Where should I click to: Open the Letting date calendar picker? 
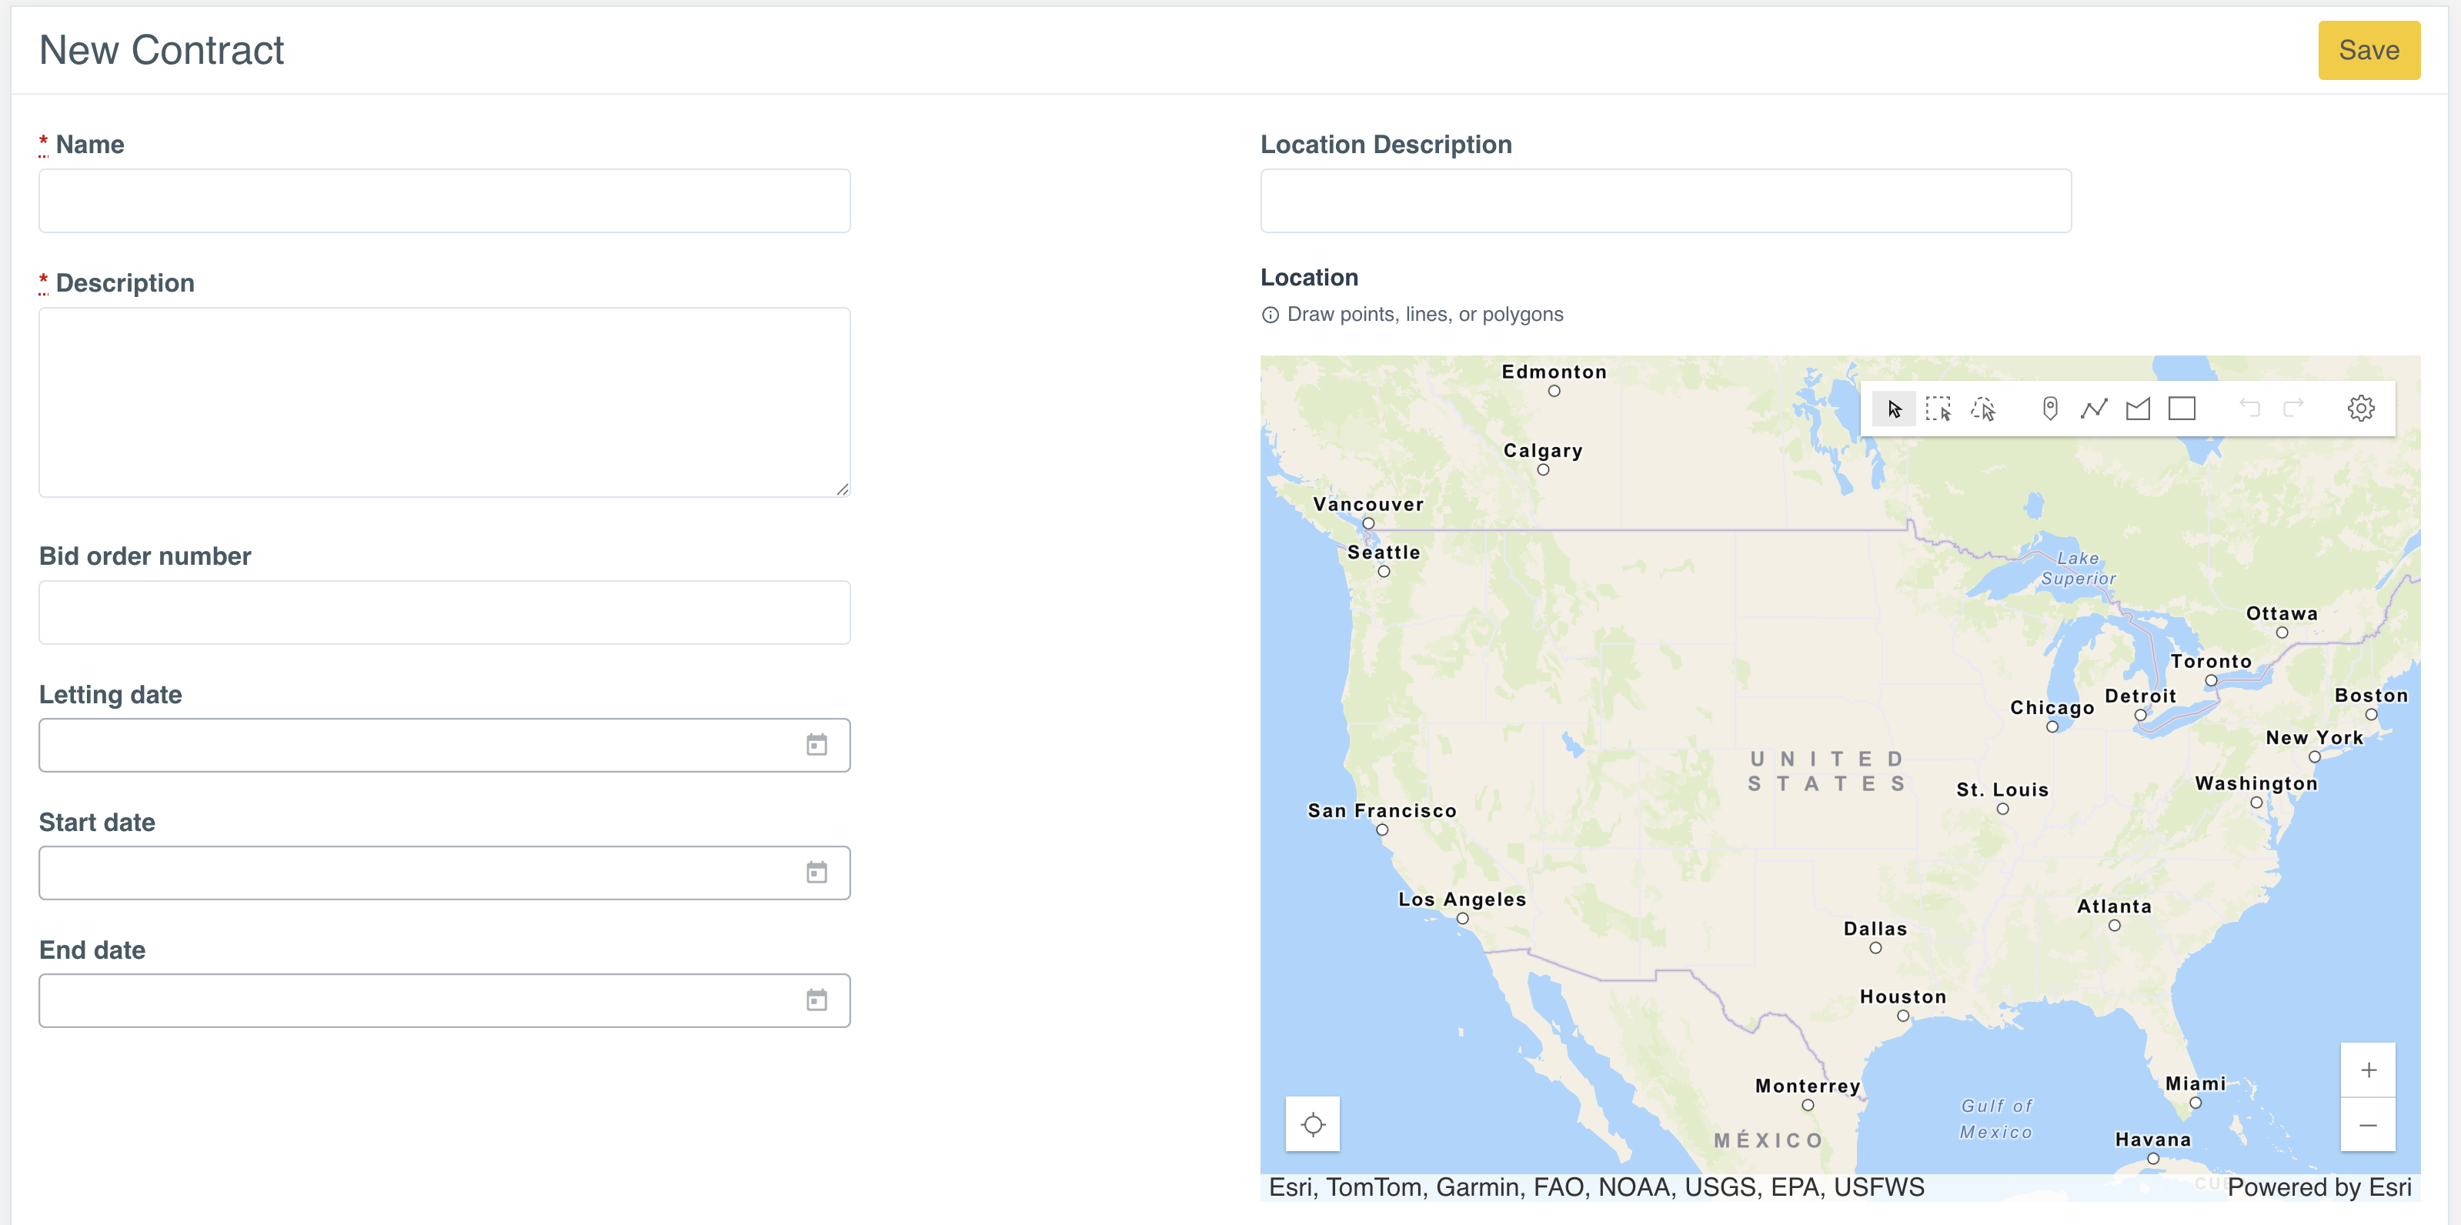[816, 744]
